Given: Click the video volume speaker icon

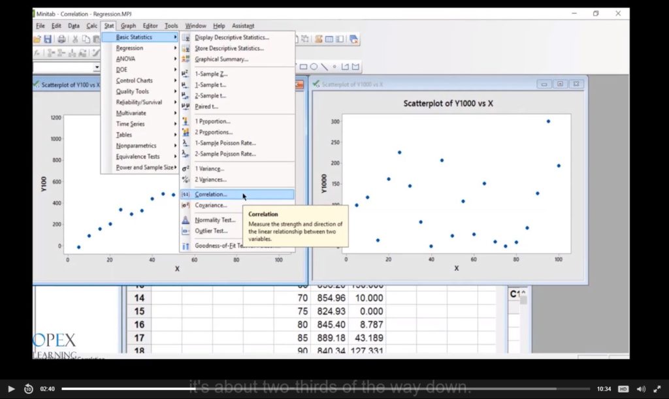Looking at the screenshot, I should coord(641,389).
